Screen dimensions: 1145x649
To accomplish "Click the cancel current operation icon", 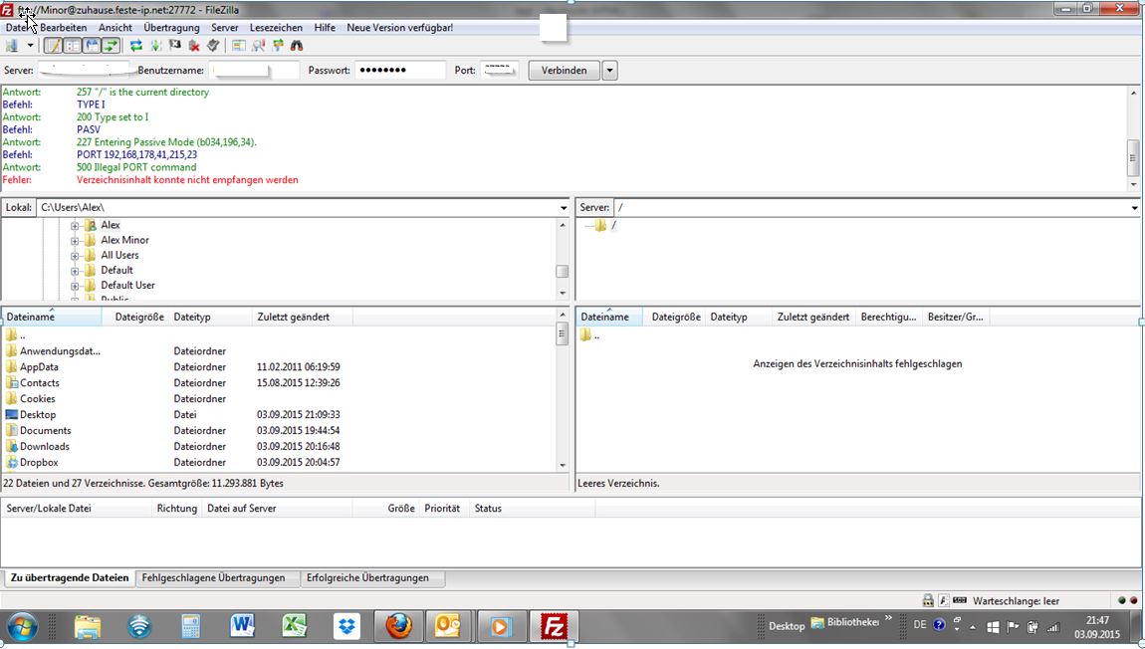I will pyautogui.click(x=175, y=46).
